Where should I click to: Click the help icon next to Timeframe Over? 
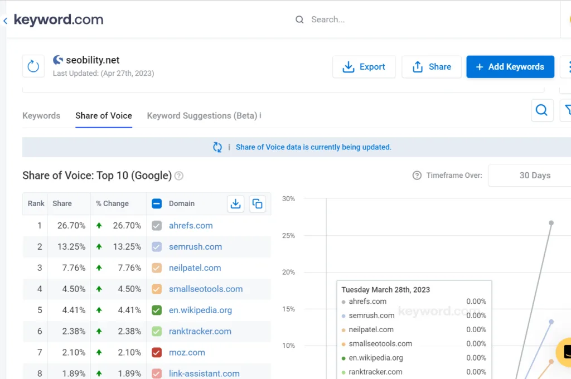417,175
